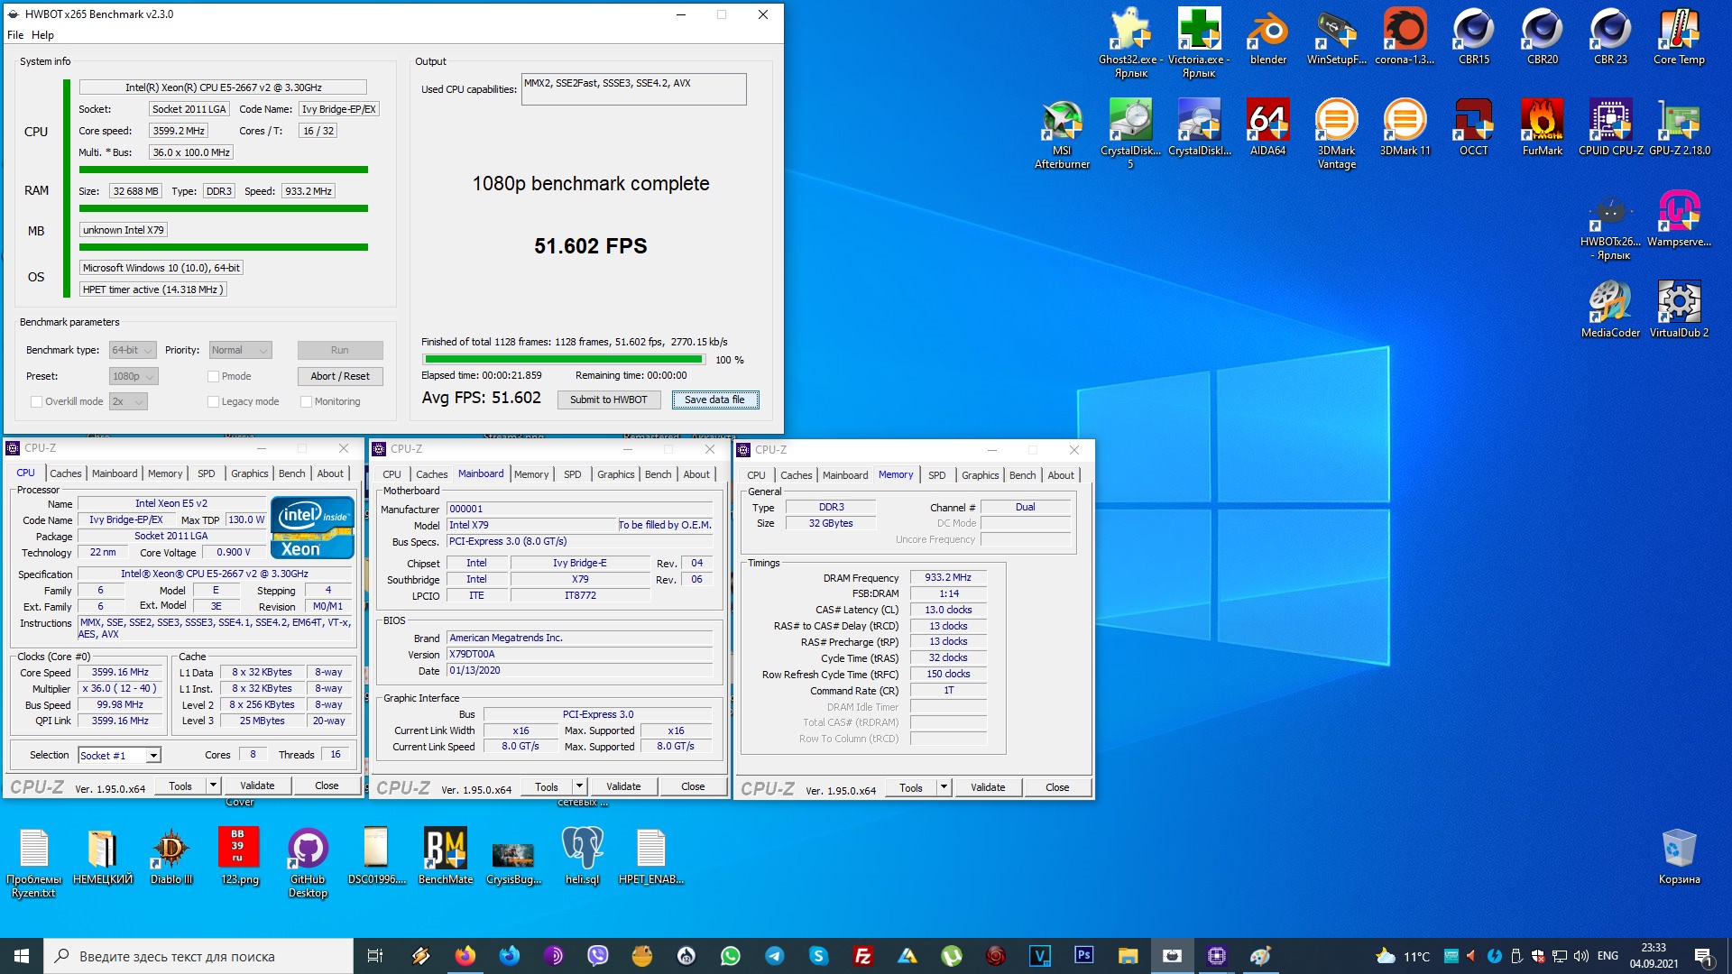1732x974 pixels.
Task: Open FileZilla taskbar icon
Action: 862,955
